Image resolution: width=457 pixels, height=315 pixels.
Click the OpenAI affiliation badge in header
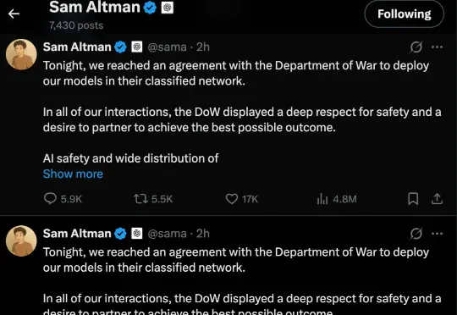pyautogui.click(x=168, y=8)
